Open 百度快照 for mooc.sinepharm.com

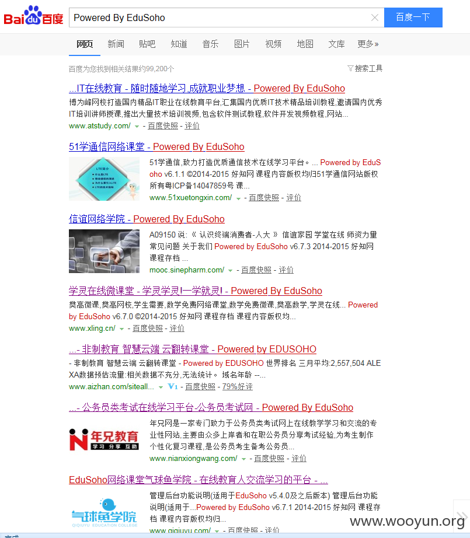pyautogui.click(x=256, y=270)
